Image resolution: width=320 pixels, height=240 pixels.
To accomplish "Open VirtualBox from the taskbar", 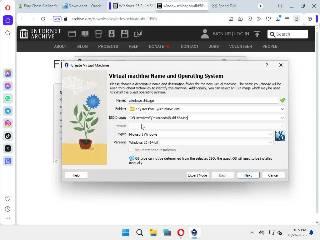I will (x=194, y=232).
